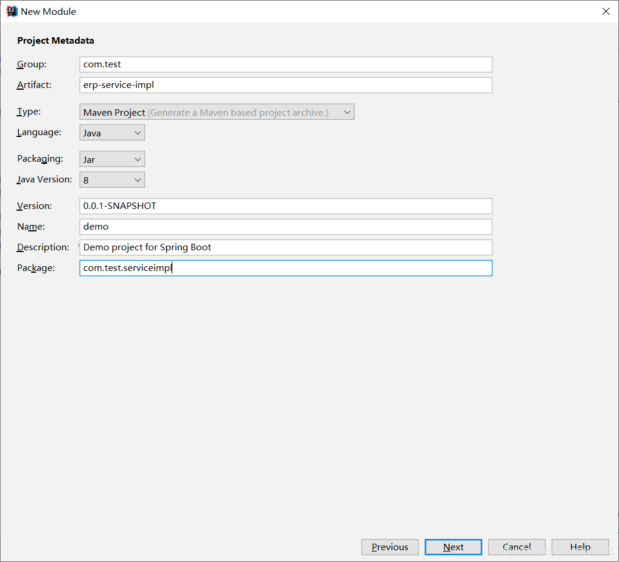
Task: Close the New Module dialog window
Action: [606, 11]
